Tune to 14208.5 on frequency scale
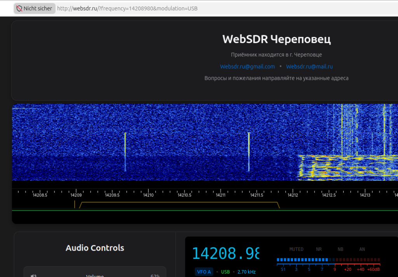Screen dimensions: 398x277 click(40, 195)
